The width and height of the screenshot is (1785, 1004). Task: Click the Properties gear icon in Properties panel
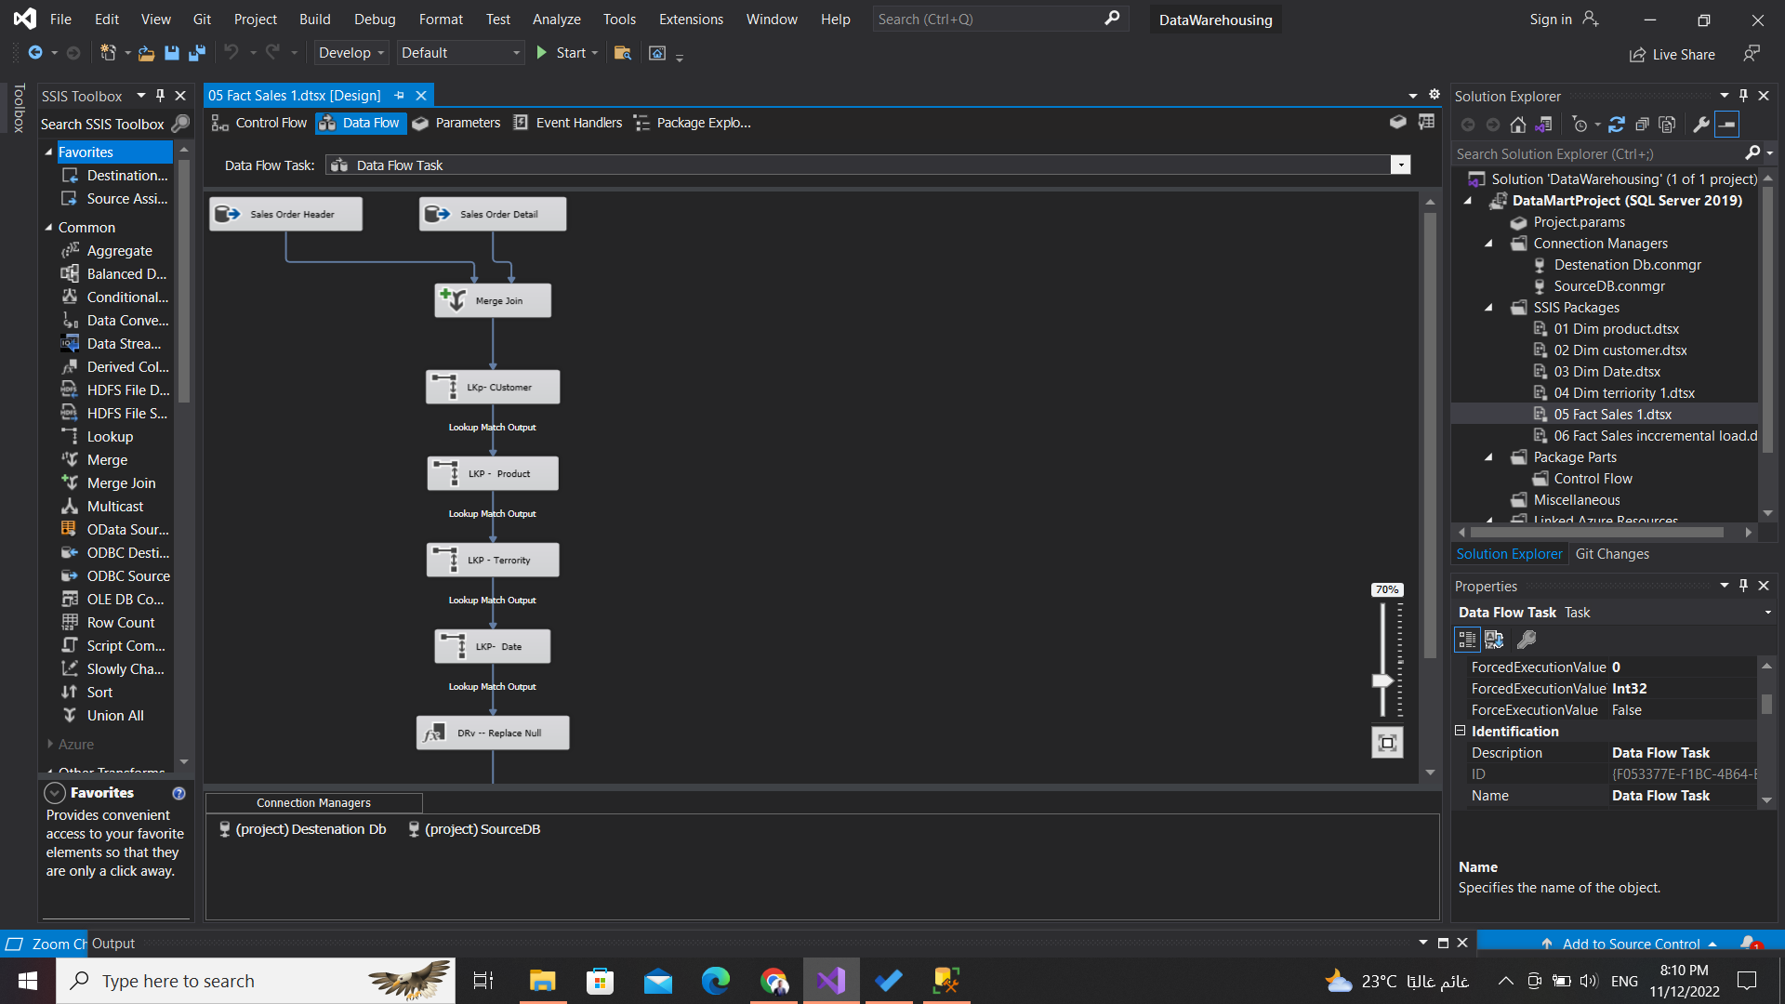[1527, 640]
